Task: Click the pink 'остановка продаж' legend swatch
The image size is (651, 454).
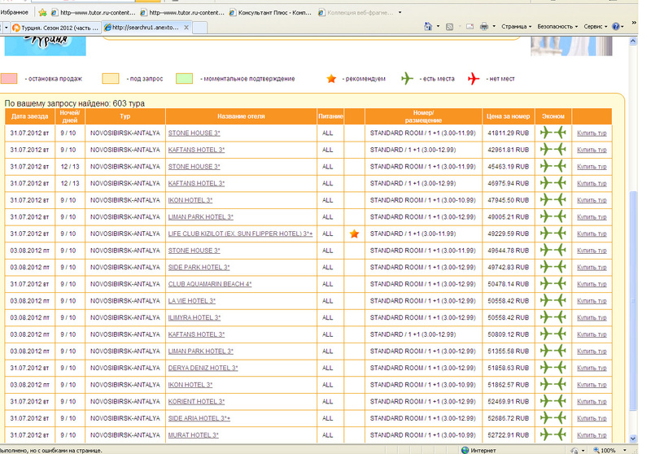Action: [x=9, y=79]
